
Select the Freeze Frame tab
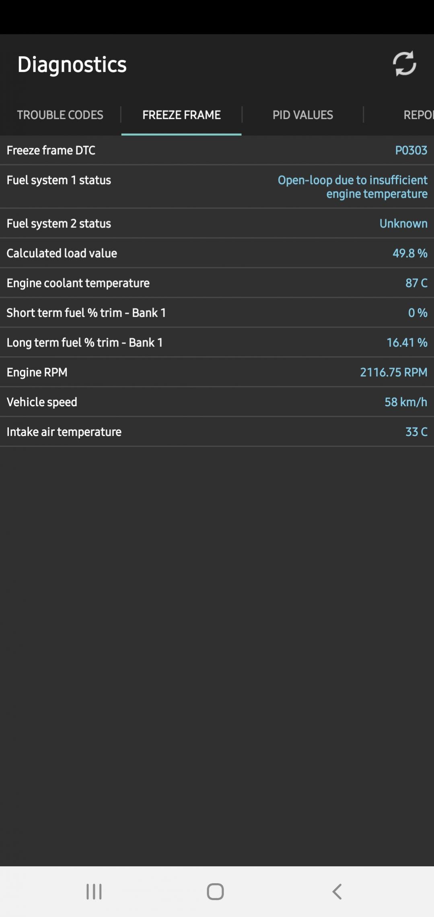click(x=181, y=115)
